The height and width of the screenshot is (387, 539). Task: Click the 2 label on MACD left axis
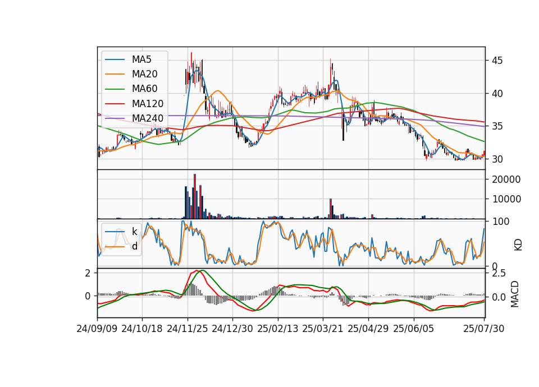(88, 273)
